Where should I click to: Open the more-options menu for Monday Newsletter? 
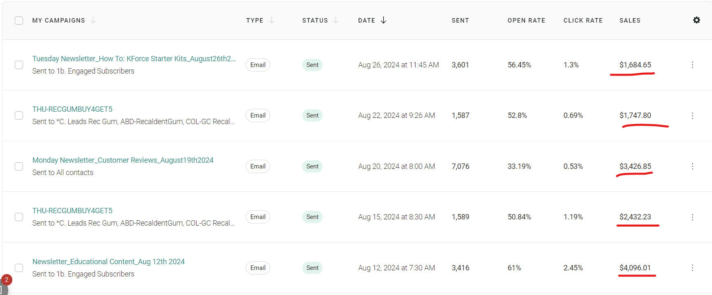point(692,166)
